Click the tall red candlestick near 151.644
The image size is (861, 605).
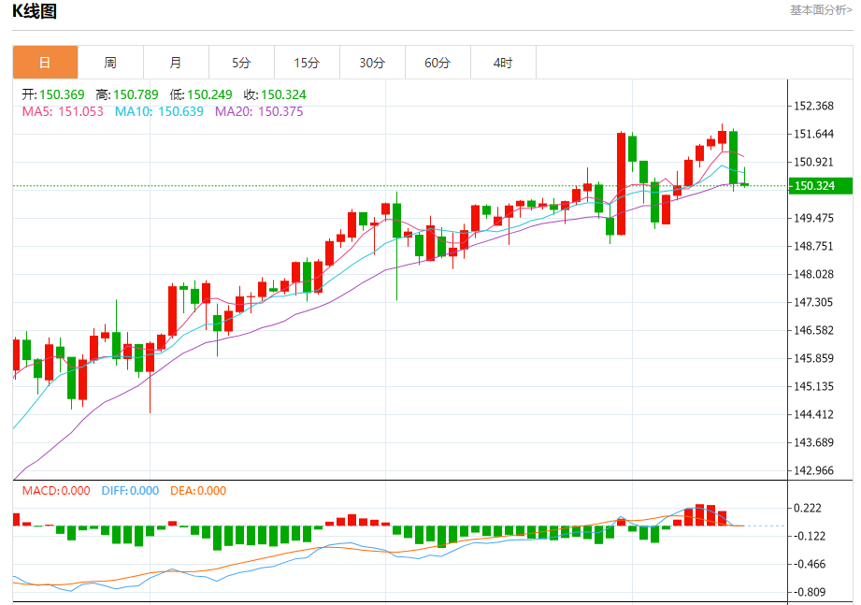[621, 183]
